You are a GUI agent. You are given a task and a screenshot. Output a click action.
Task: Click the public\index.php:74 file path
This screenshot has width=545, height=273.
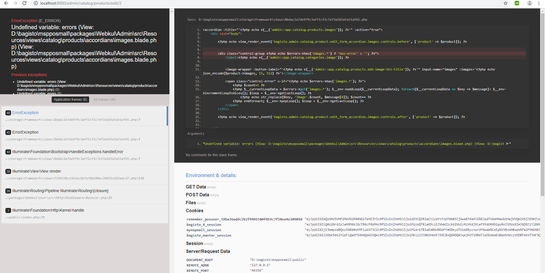coord(25,217)
